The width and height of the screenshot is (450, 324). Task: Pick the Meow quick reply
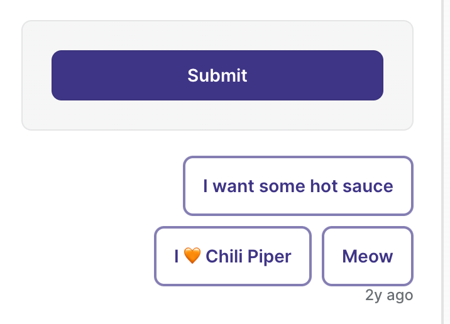point(368,256)
